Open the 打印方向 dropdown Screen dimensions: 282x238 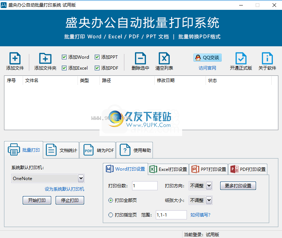coord(209,186)
